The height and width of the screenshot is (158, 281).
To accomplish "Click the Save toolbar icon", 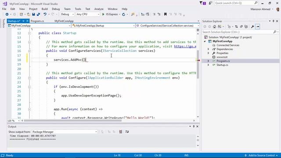I will tap(33, 14).
